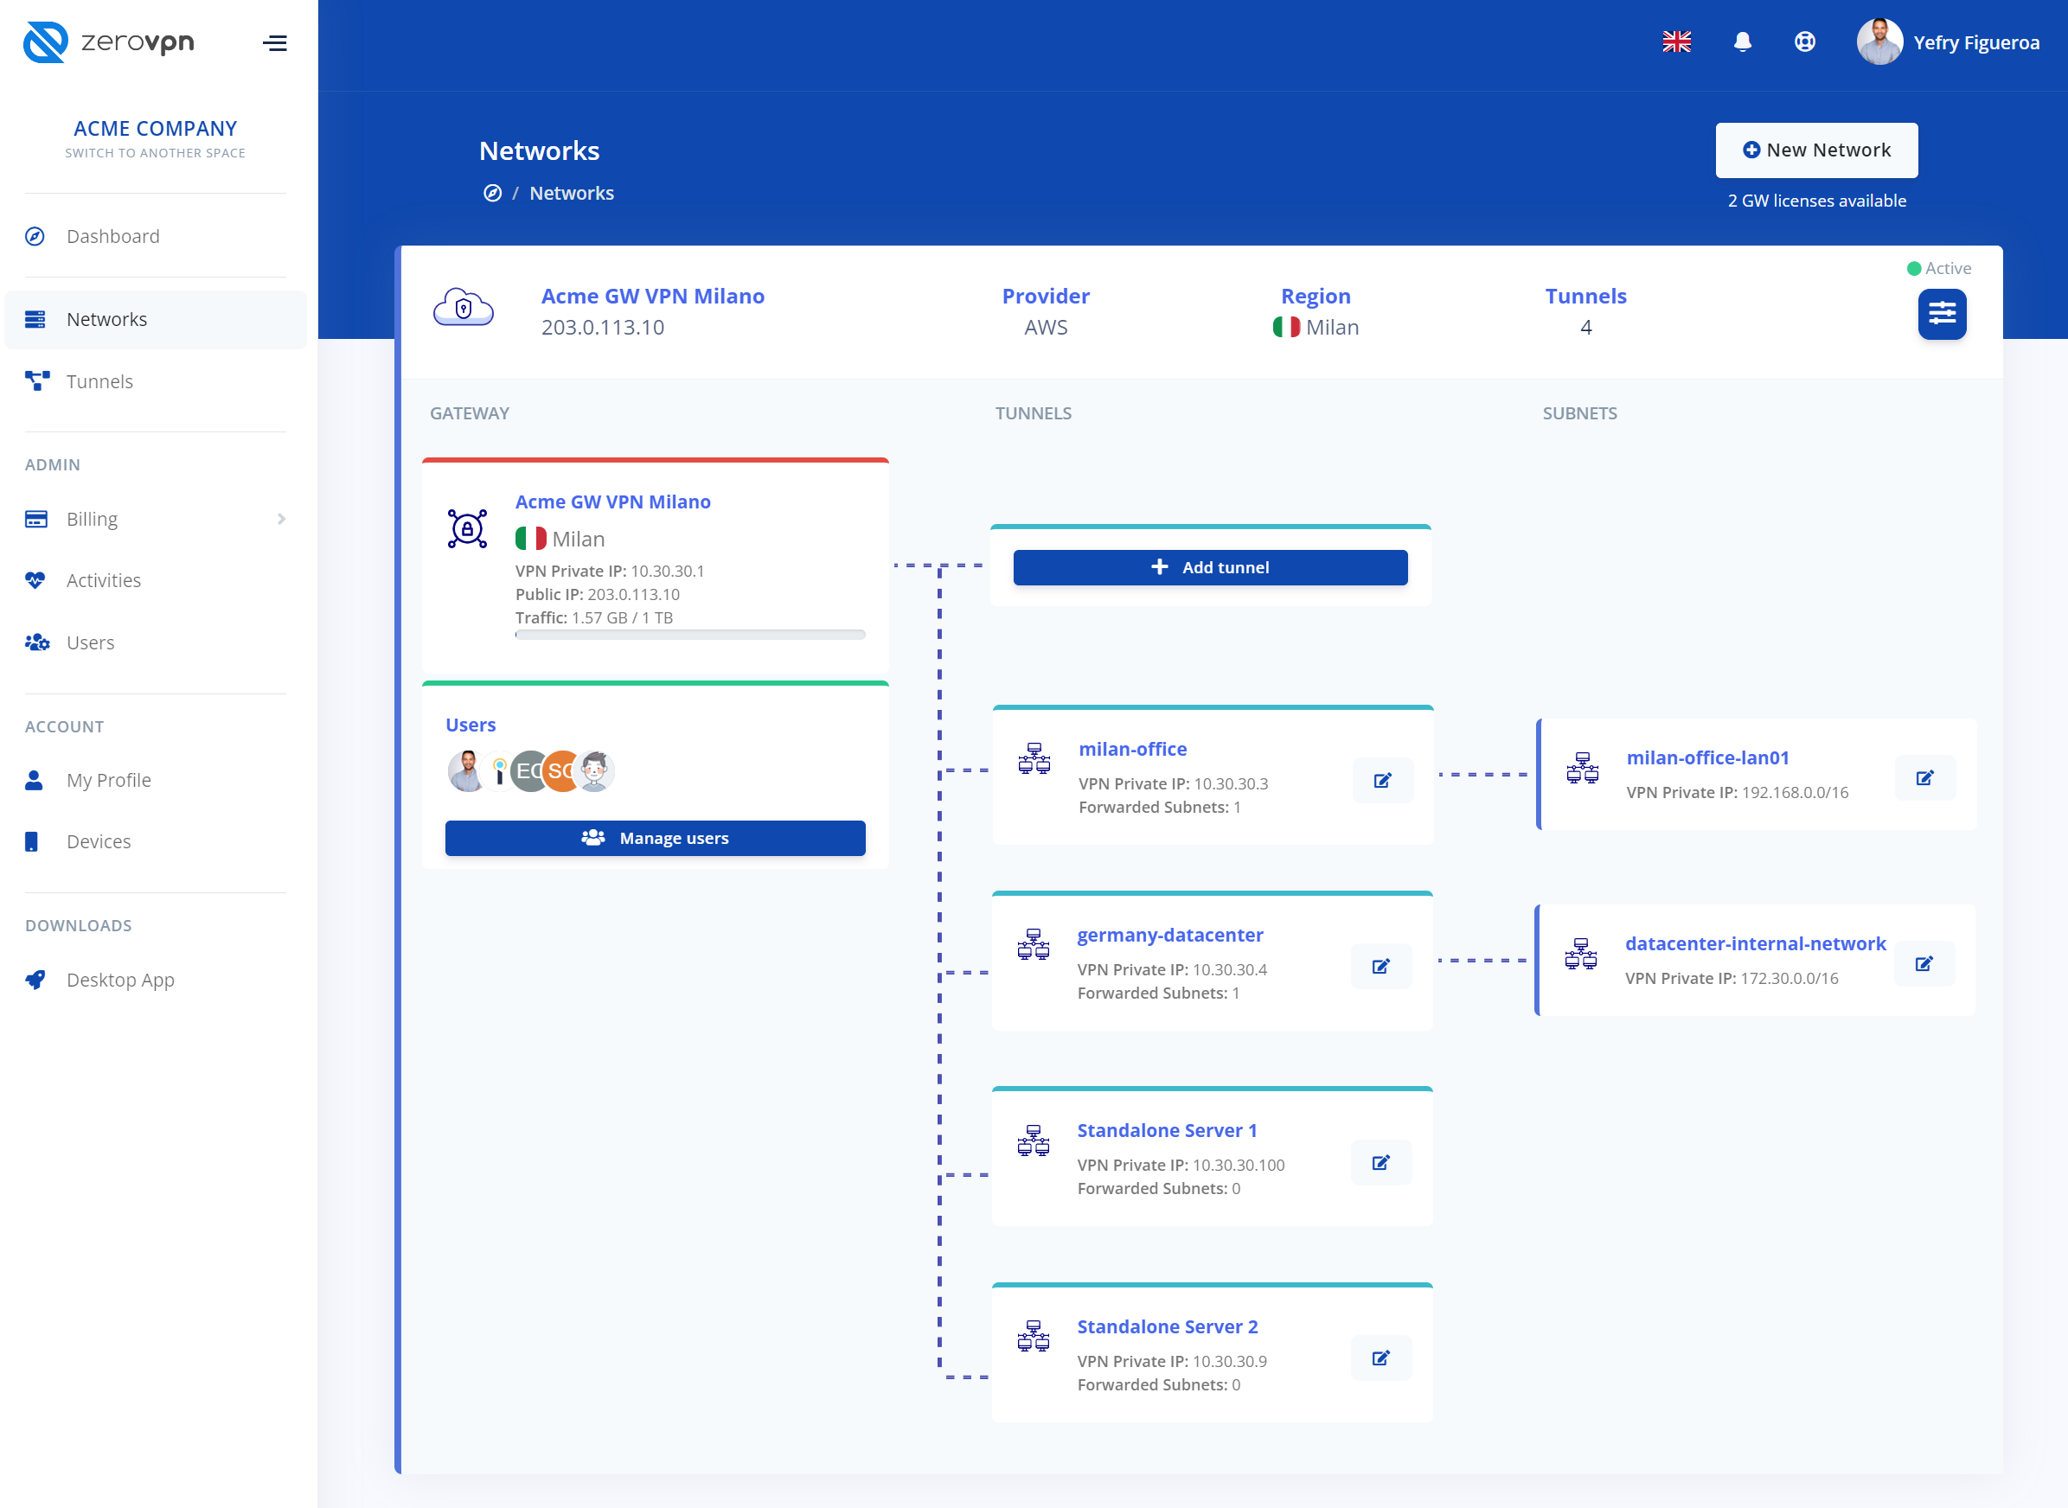2068x1508 pixels.
Task: Edit the Standalone Server 2 tunnel
Action: [1380, 1358]
